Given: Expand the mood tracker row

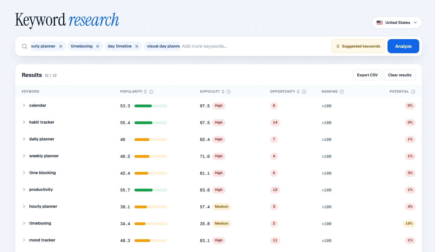Looking at the screenshot, I should pos(24,240).
